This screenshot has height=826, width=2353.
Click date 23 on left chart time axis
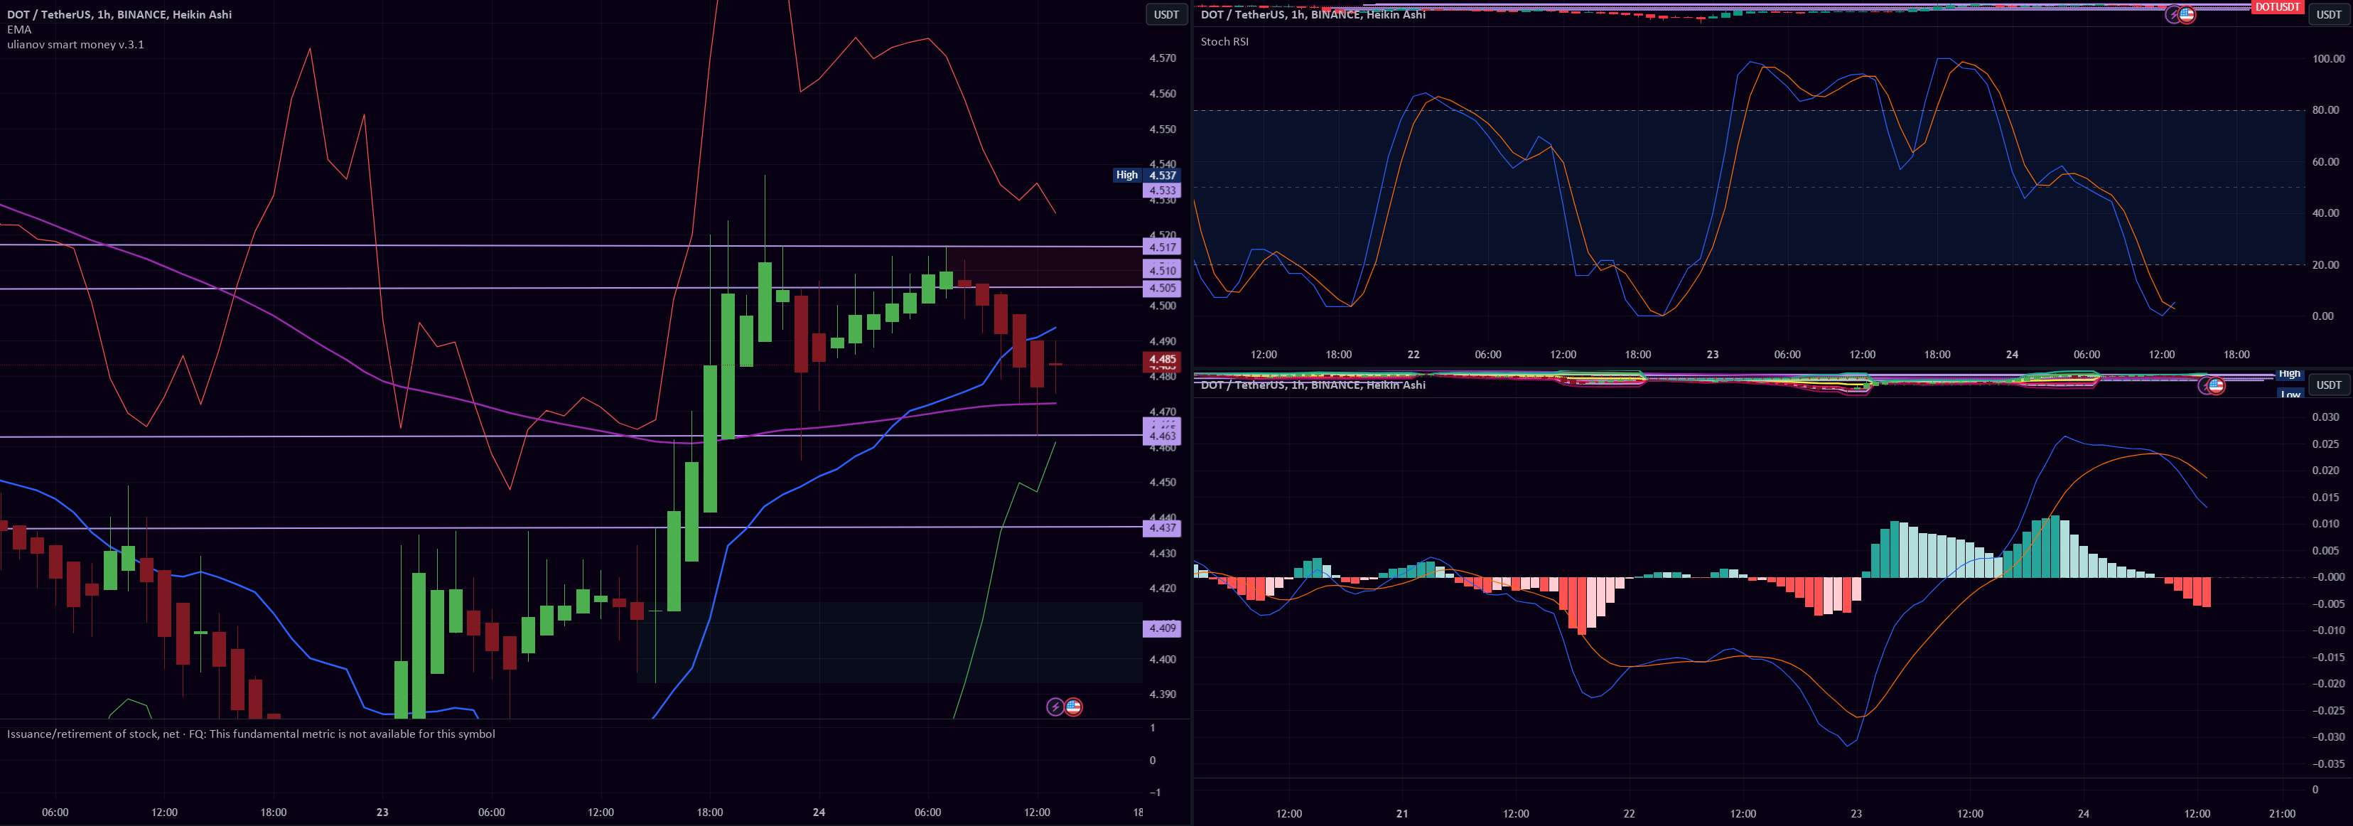(382, 812)
